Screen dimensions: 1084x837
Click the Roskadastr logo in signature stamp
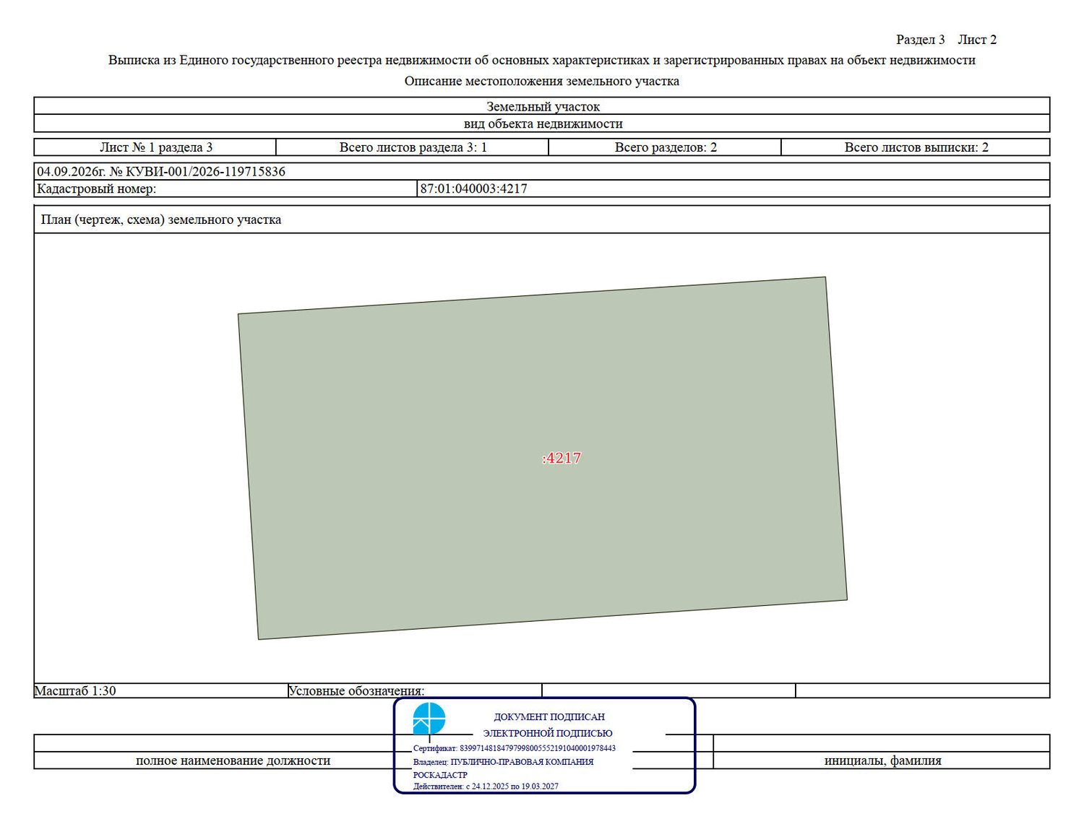pyautogui.click(x=429, y=719)
